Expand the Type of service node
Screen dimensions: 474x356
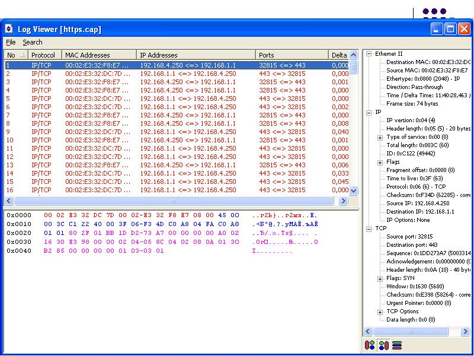tap(380, 137)
